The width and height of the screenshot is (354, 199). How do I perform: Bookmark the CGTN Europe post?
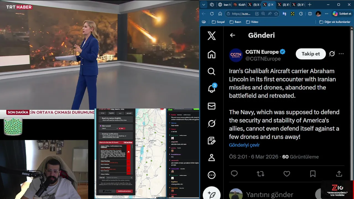tap(313, 174)
